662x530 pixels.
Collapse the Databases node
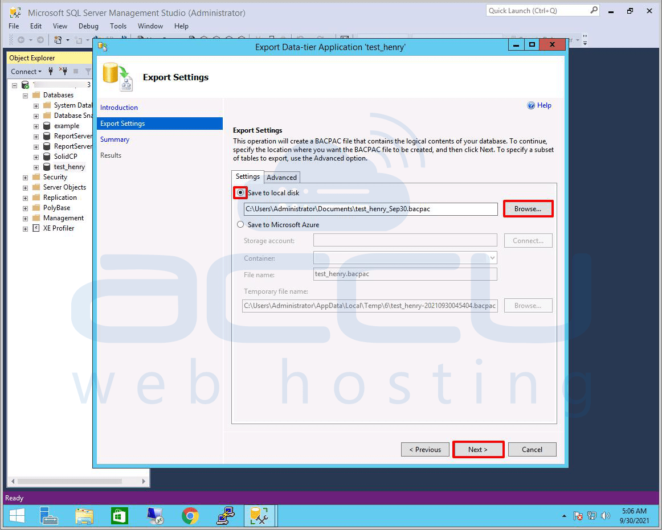click(x=25, y=96)
